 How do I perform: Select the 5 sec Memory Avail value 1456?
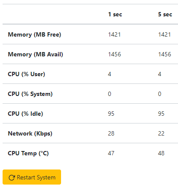165,54
